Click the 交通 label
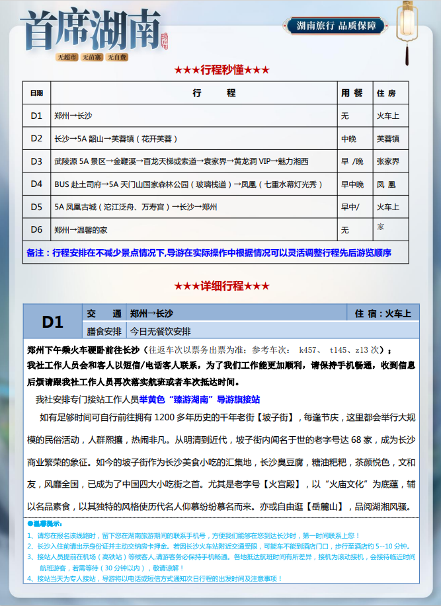 (x=104, y=313)
